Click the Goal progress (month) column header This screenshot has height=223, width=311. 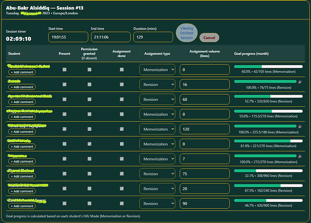[251, 53]
